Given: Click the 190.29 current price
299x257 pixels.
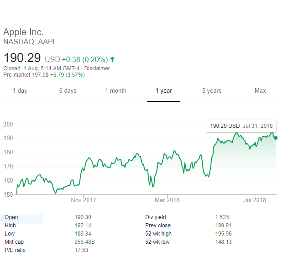Looking at the screenshot, I should tap(22, 58).
